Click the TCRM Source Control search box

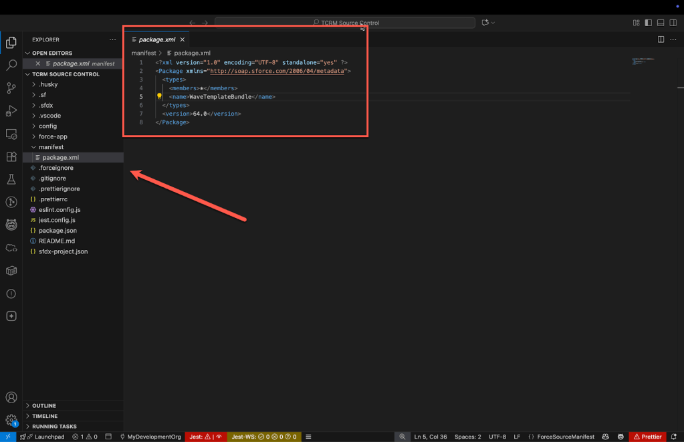[x=345, y=23]
